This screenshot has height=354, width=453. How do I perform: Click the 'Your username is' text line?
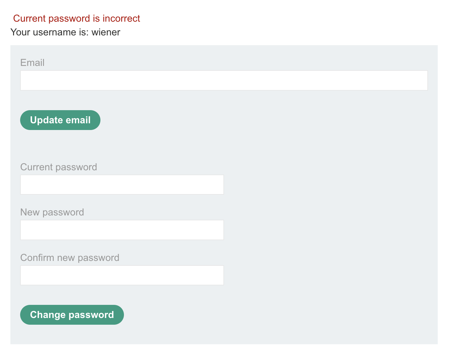pyautogui.click(x=65, y=32)
